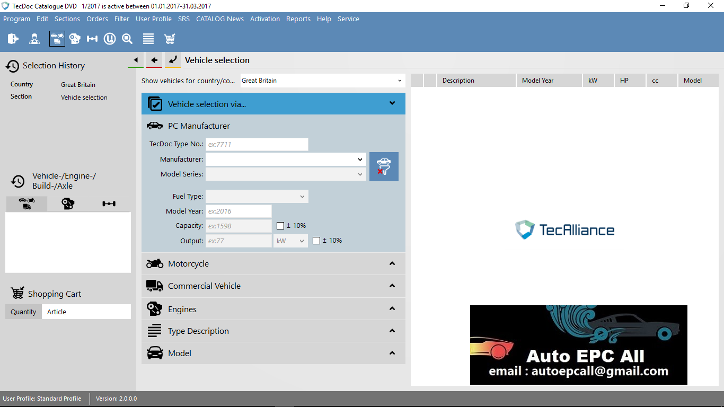The height and width of the screenshot is (407, 724).
Task: Toggle Output ± 10% checkbox
Action: click(x=316, y=241)
